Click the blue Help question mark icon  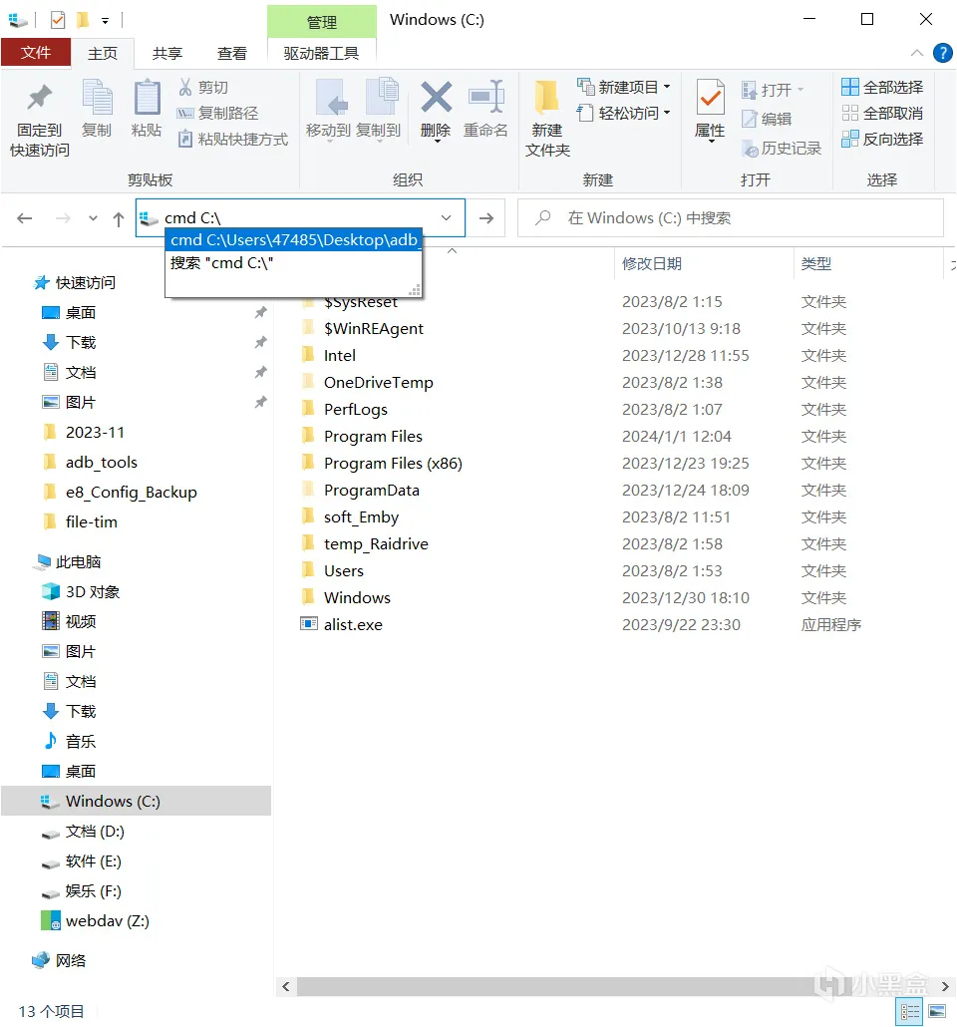pos(943,53)
